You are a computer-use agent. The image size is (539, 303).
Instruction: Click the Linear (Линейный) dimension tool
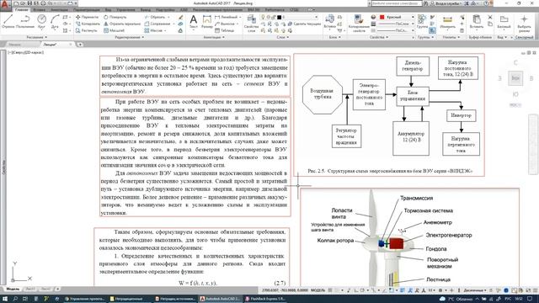(227, 17)
